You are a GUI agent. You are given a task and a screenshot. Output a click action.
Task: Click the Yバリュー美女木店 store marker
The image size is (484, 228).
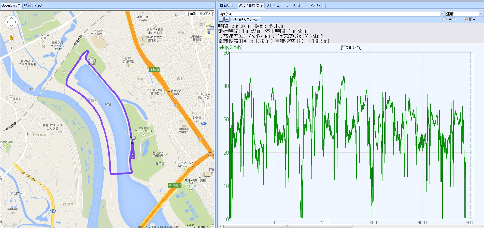(204, 101)
